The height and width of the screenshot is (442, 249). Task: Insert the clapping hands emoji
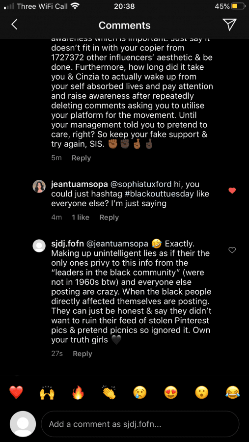pos(109,392)
